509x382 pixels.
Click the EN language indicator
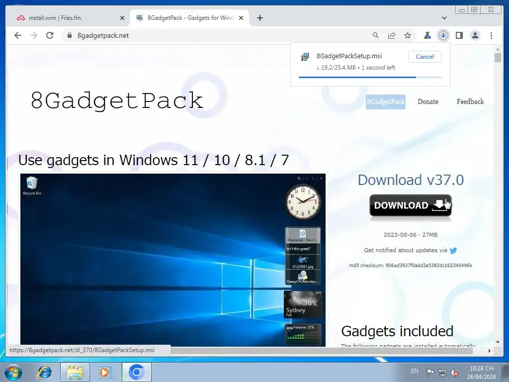coord(415,371)
